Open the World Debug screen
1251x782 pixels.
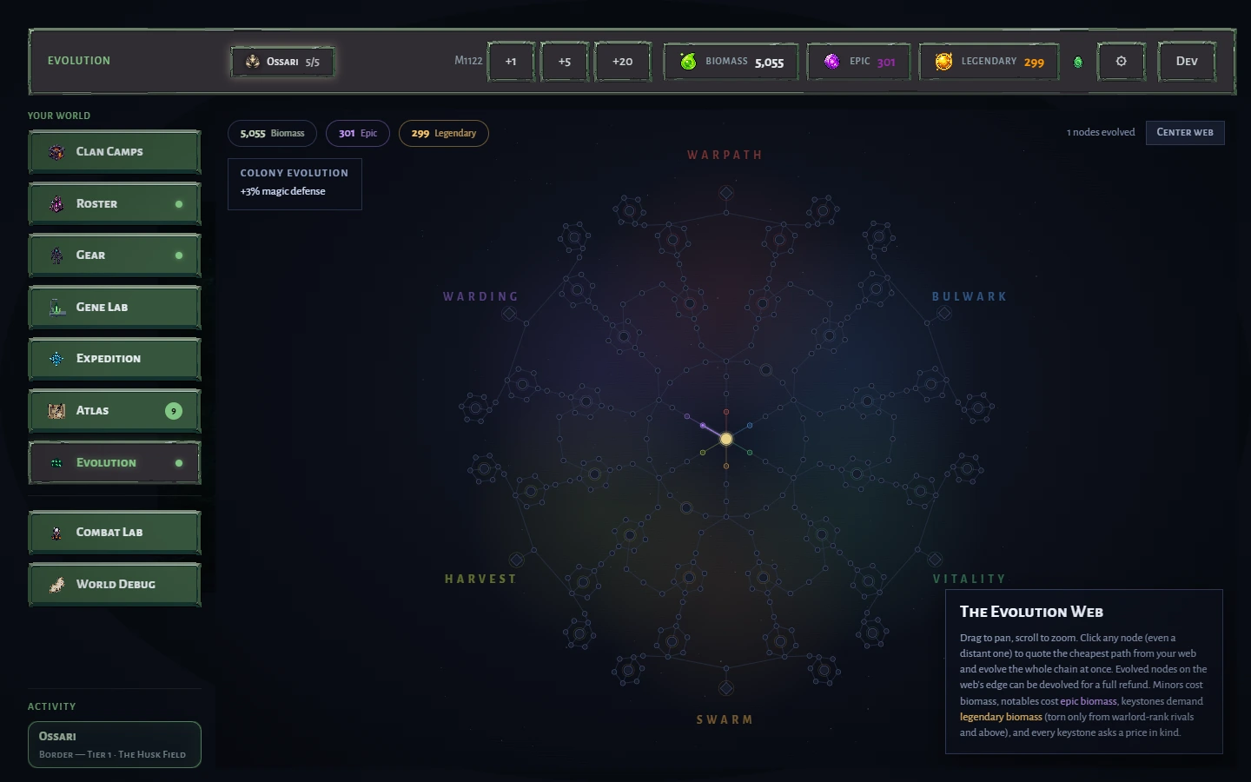point(115,585)
